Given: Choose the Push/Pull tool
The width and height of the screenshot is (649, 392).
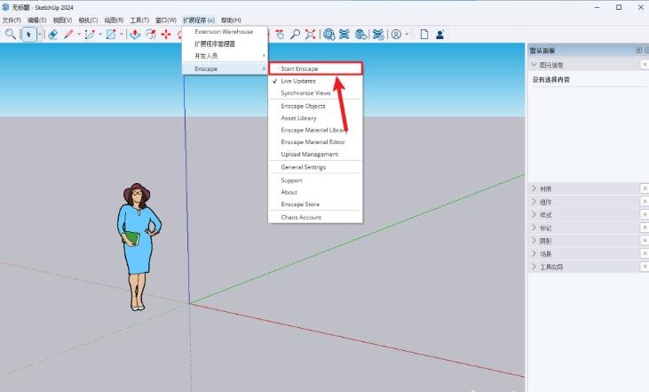Looking at the screenshot, I should (135, 35).
